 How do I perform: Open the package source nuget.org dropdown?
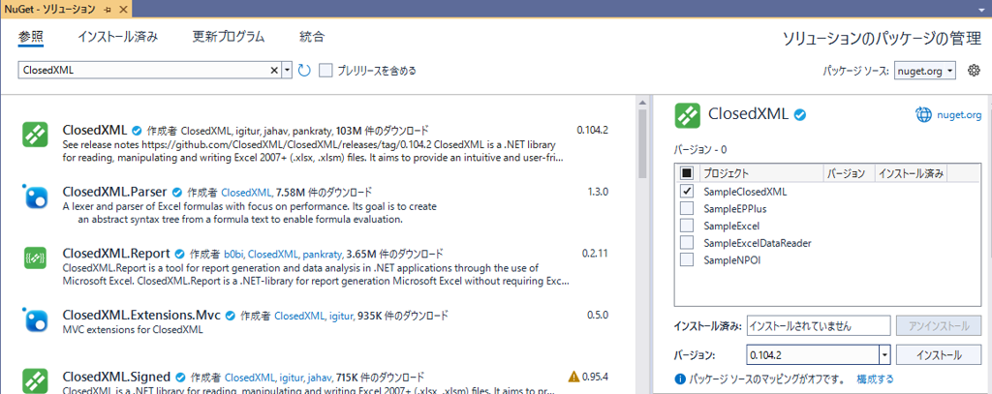(x=925, y=71)
